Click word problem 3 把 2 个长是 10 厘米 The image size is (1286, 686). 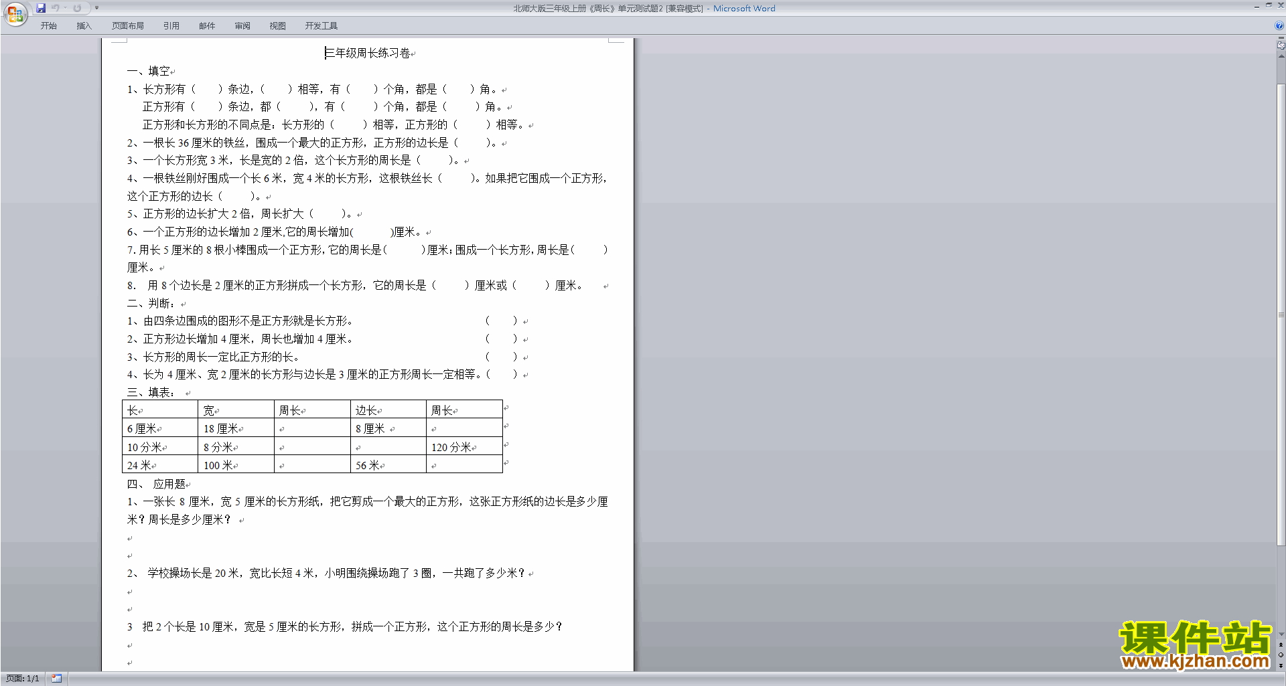coord(345,627)
